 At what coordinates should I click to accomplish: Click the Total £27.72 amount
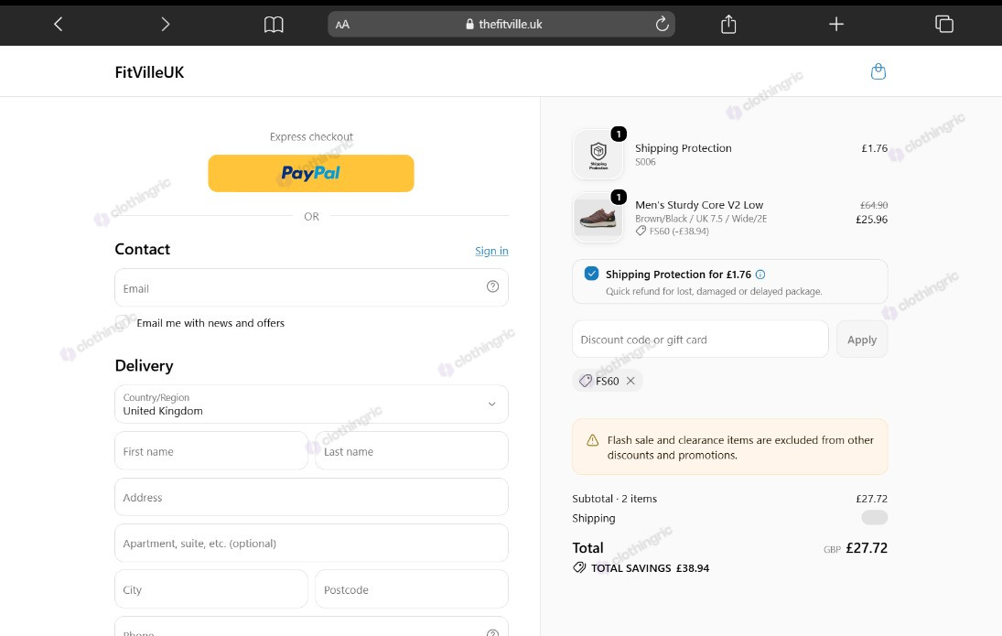(x=867, y=548)
